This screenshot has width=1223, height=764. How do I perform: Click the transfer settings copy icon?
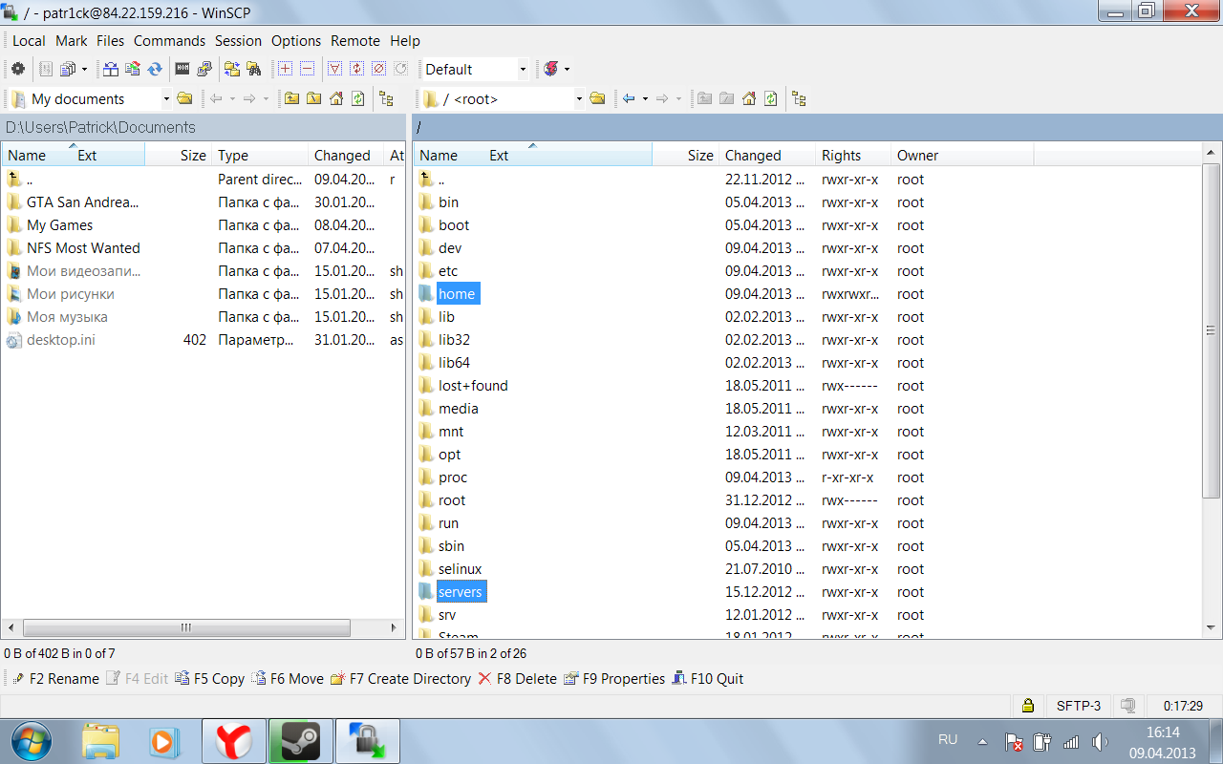(x=69, y=69)
